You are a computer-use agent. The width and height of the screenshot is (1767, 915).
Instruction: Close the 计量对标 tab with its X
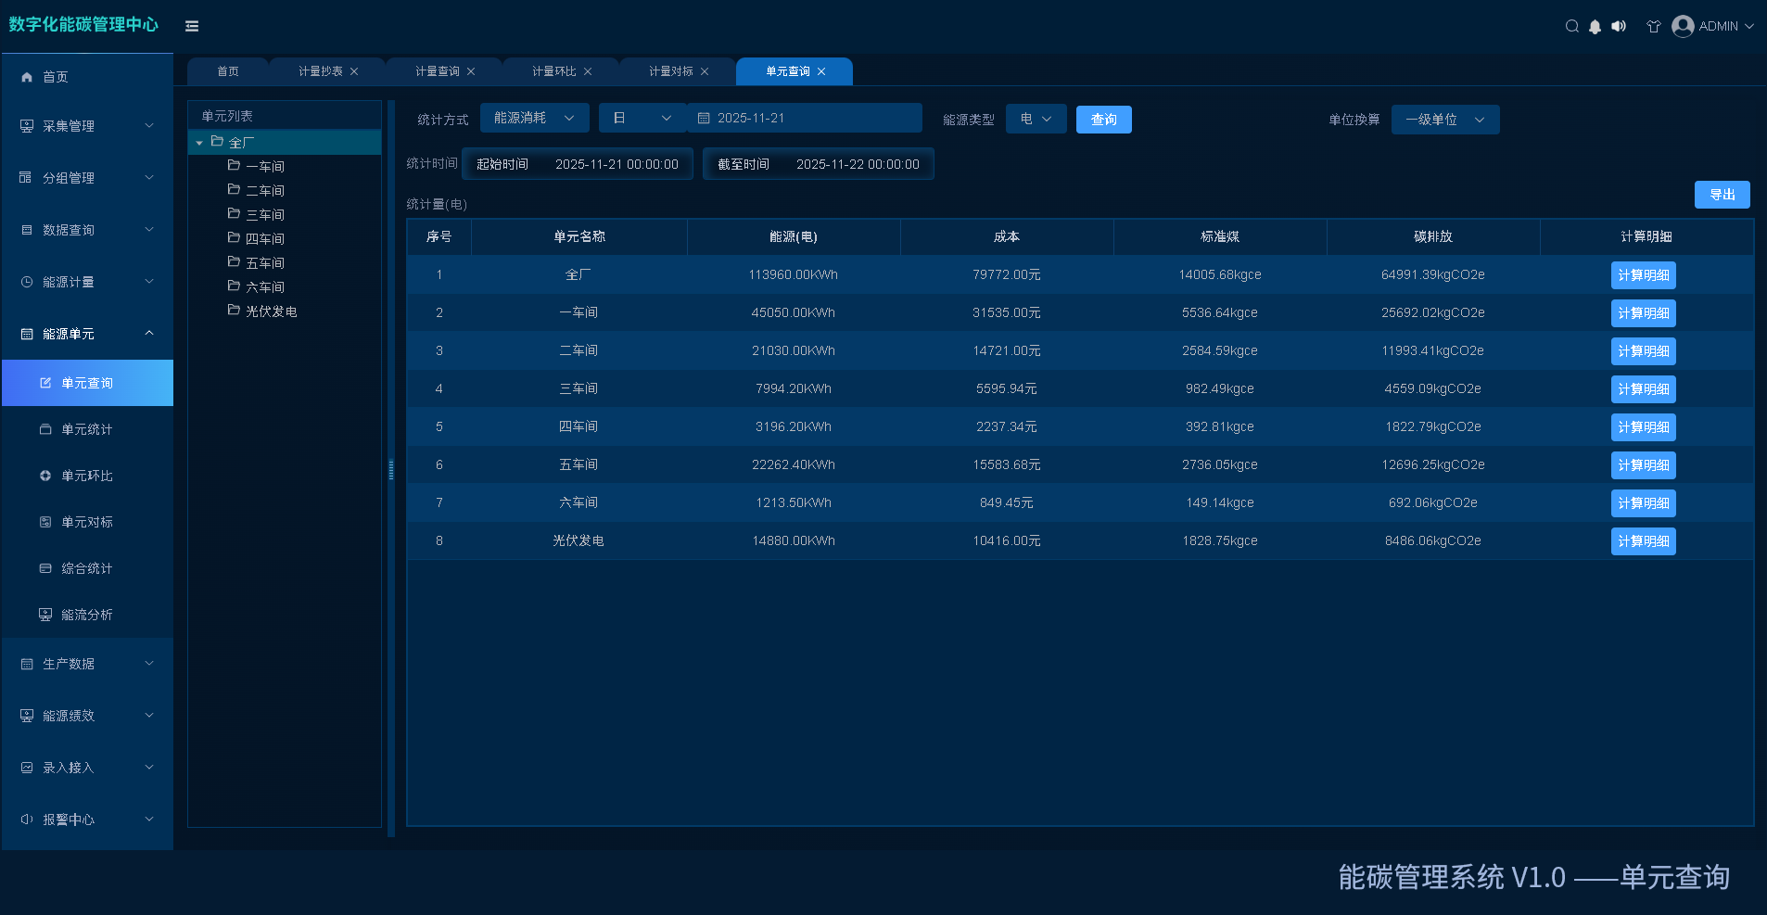click(705, 71)
